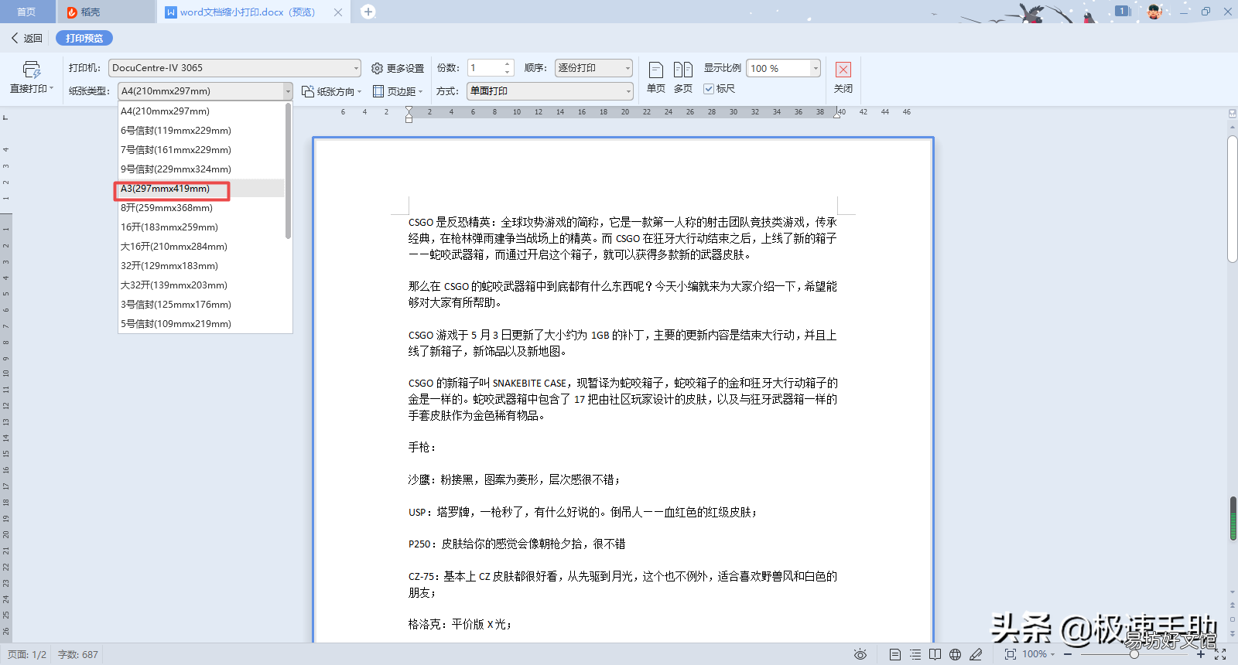
Task: Click the ruler left indent marker
Action: pos(409,120)
